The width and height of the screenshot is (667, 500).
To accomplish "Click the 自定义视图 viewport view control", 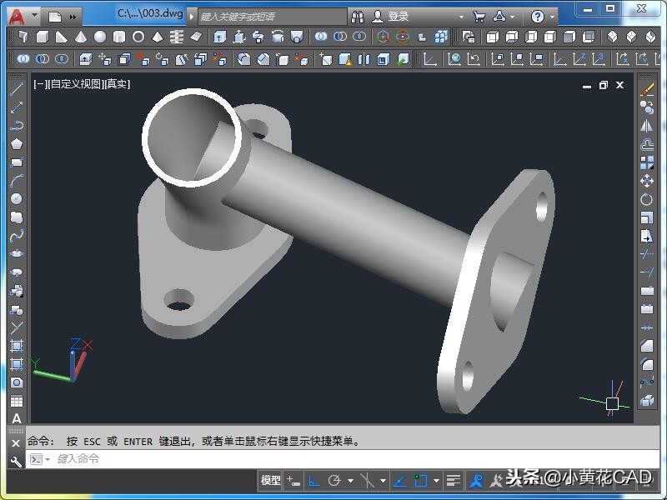I will (75, 84).
